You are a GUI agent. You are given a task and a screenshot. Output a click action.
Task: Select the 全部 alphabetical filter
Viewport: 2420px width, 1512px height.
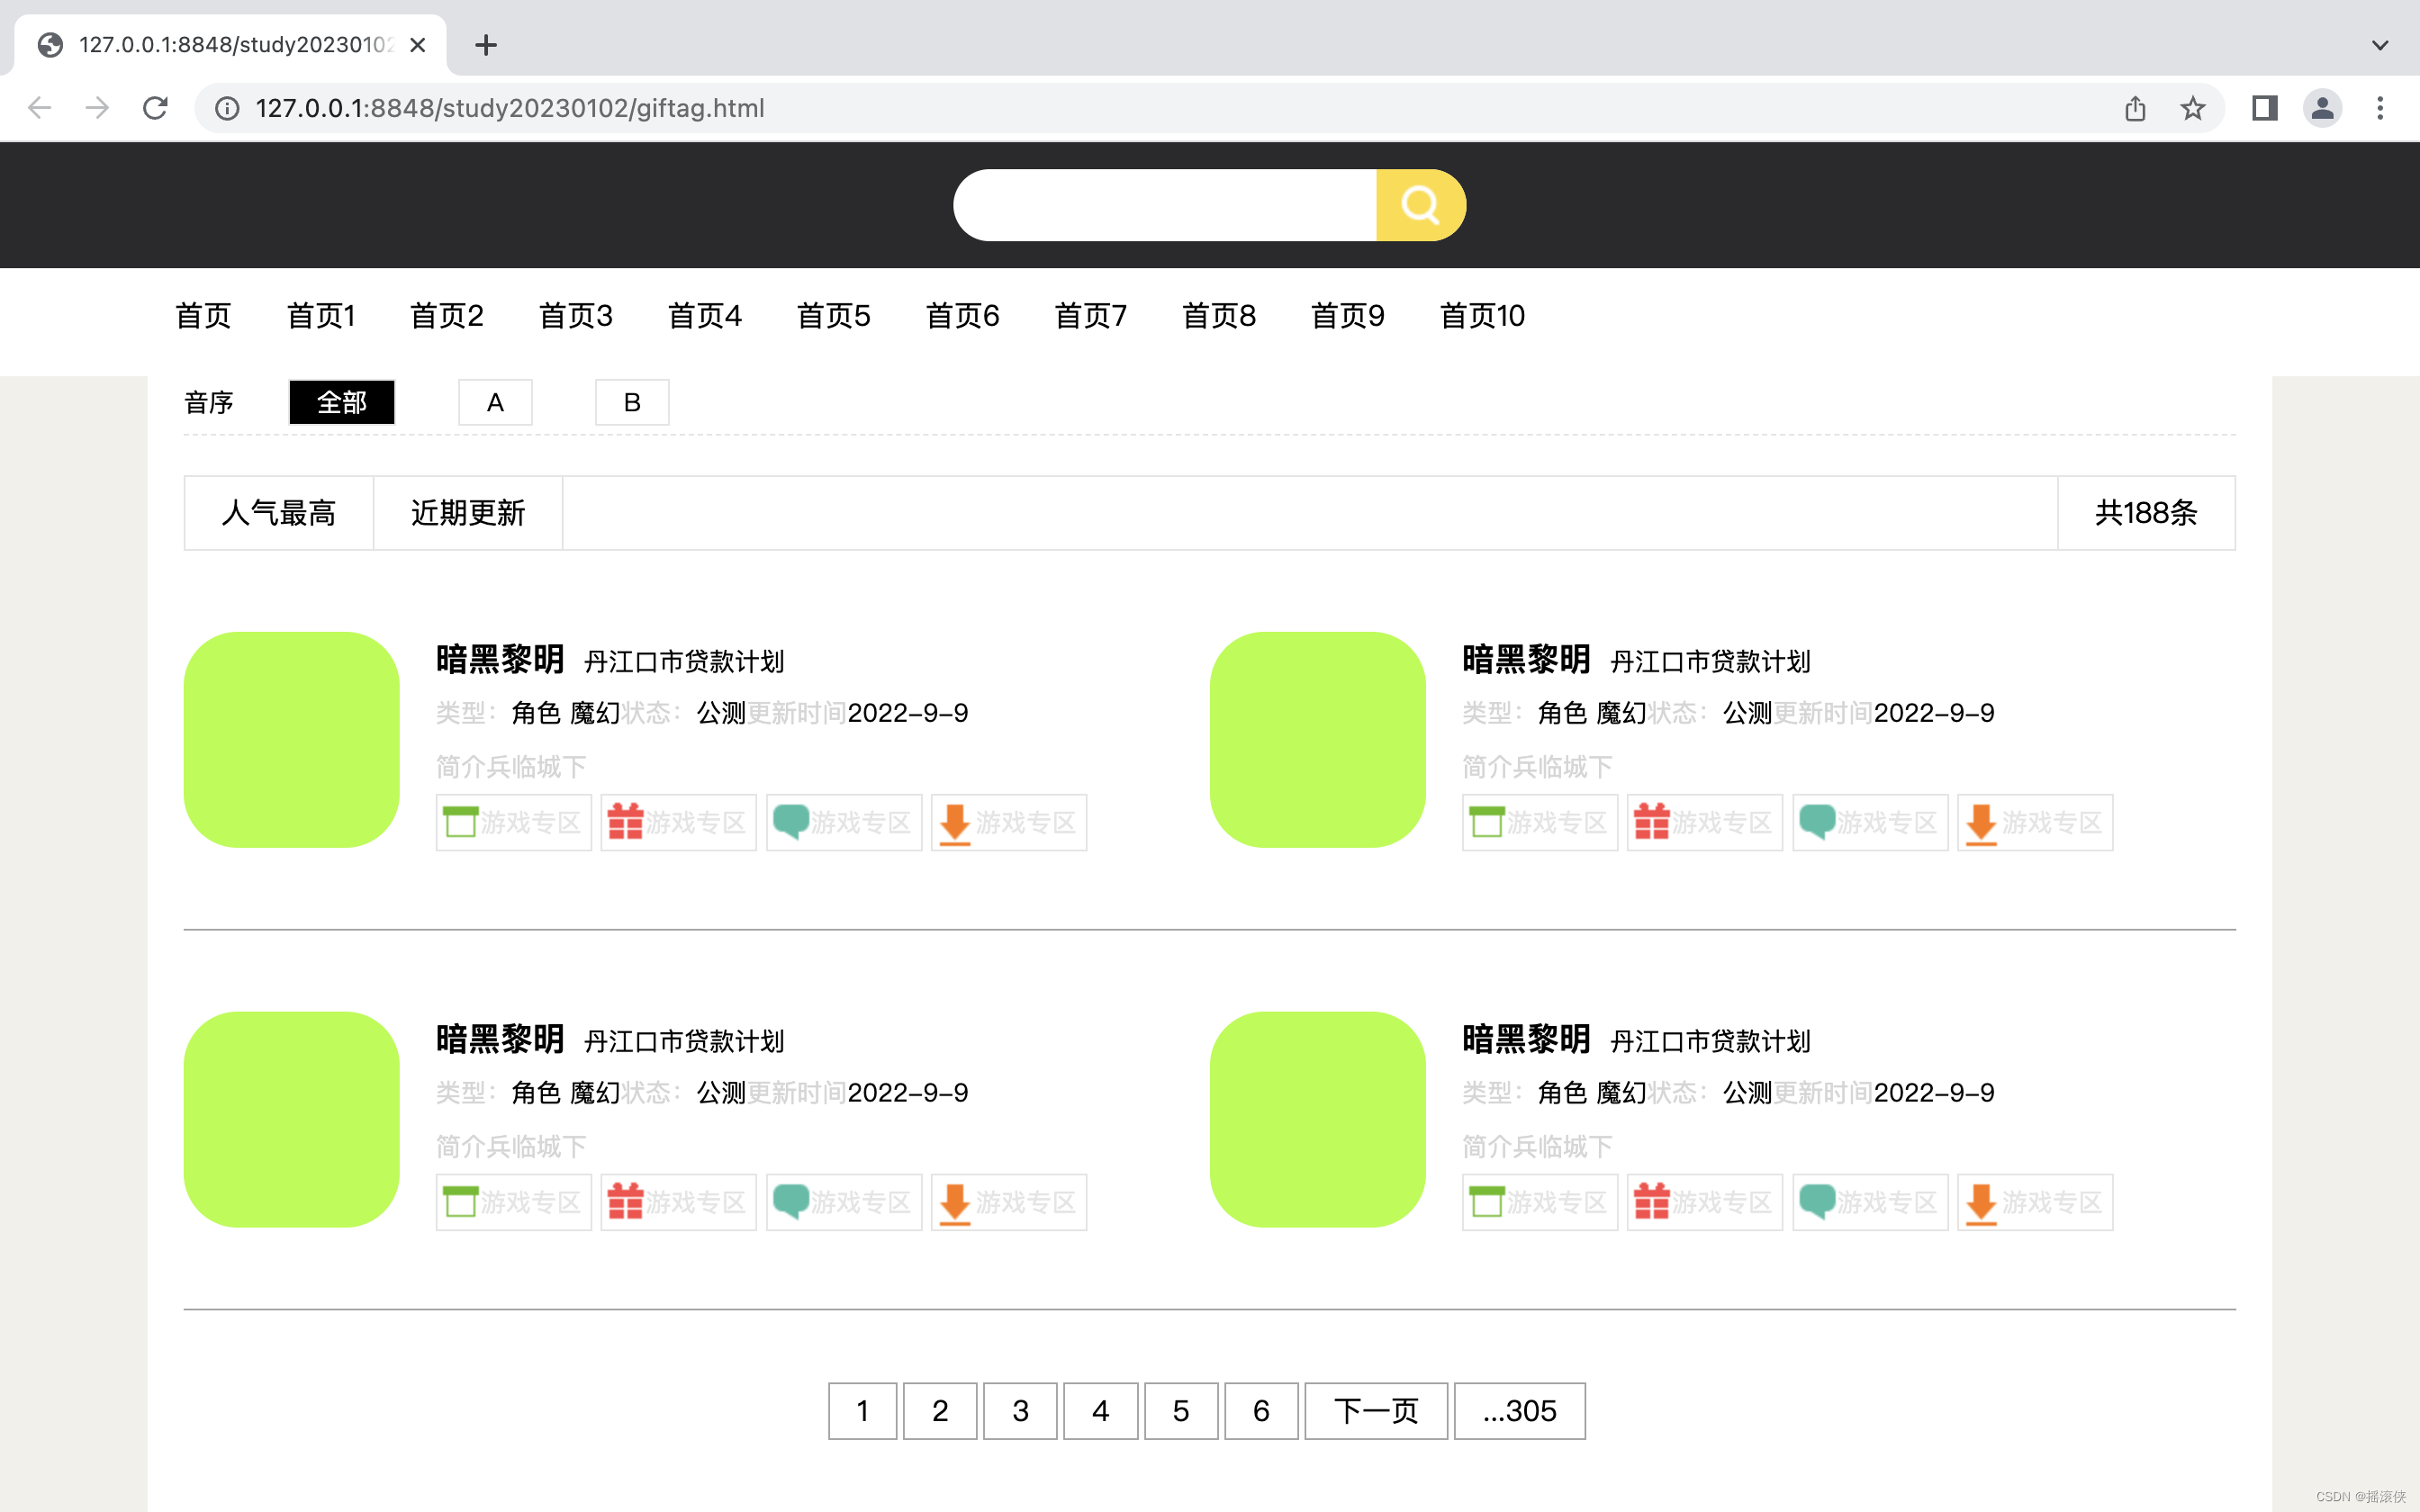point(342,402)
